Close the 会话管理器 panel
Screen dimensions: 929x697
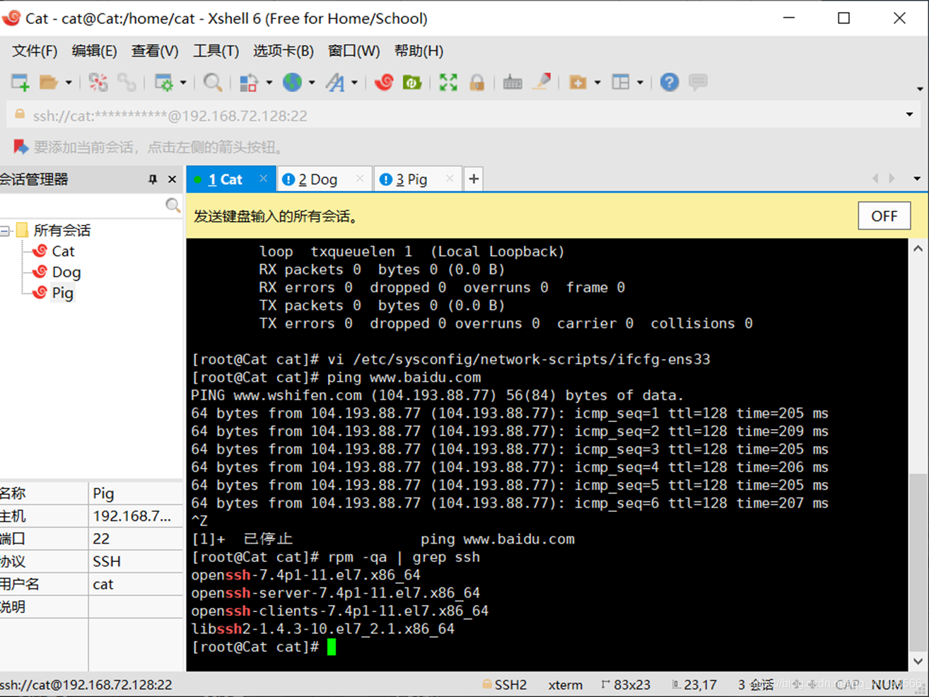coord(172,180)
